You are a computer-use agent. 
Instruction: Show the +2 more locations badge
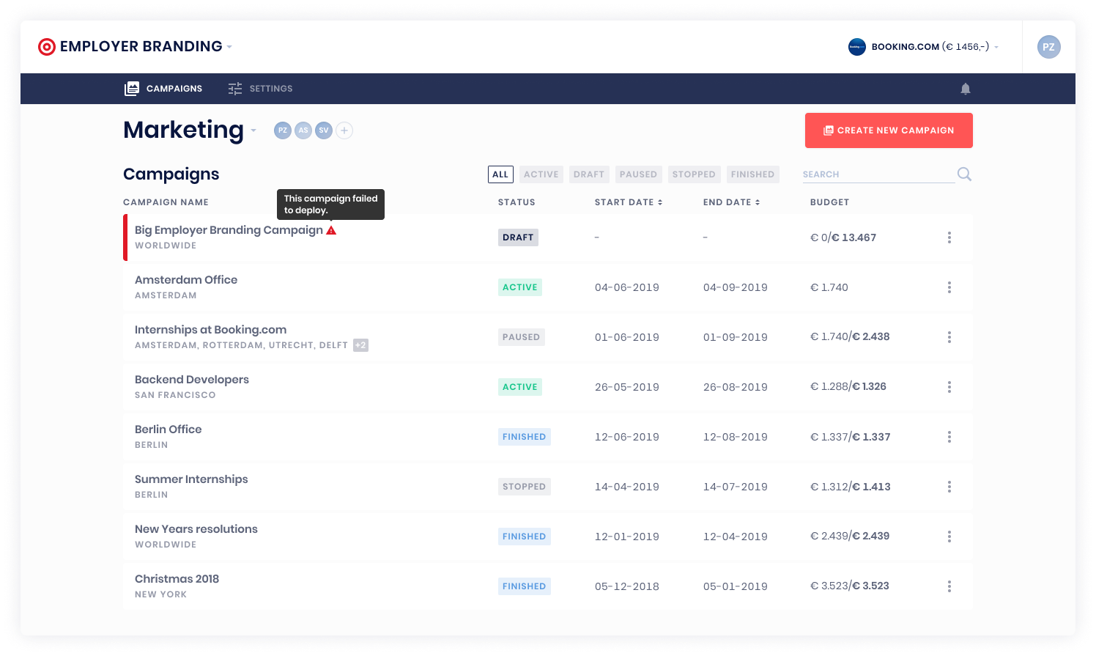(360, 345)
